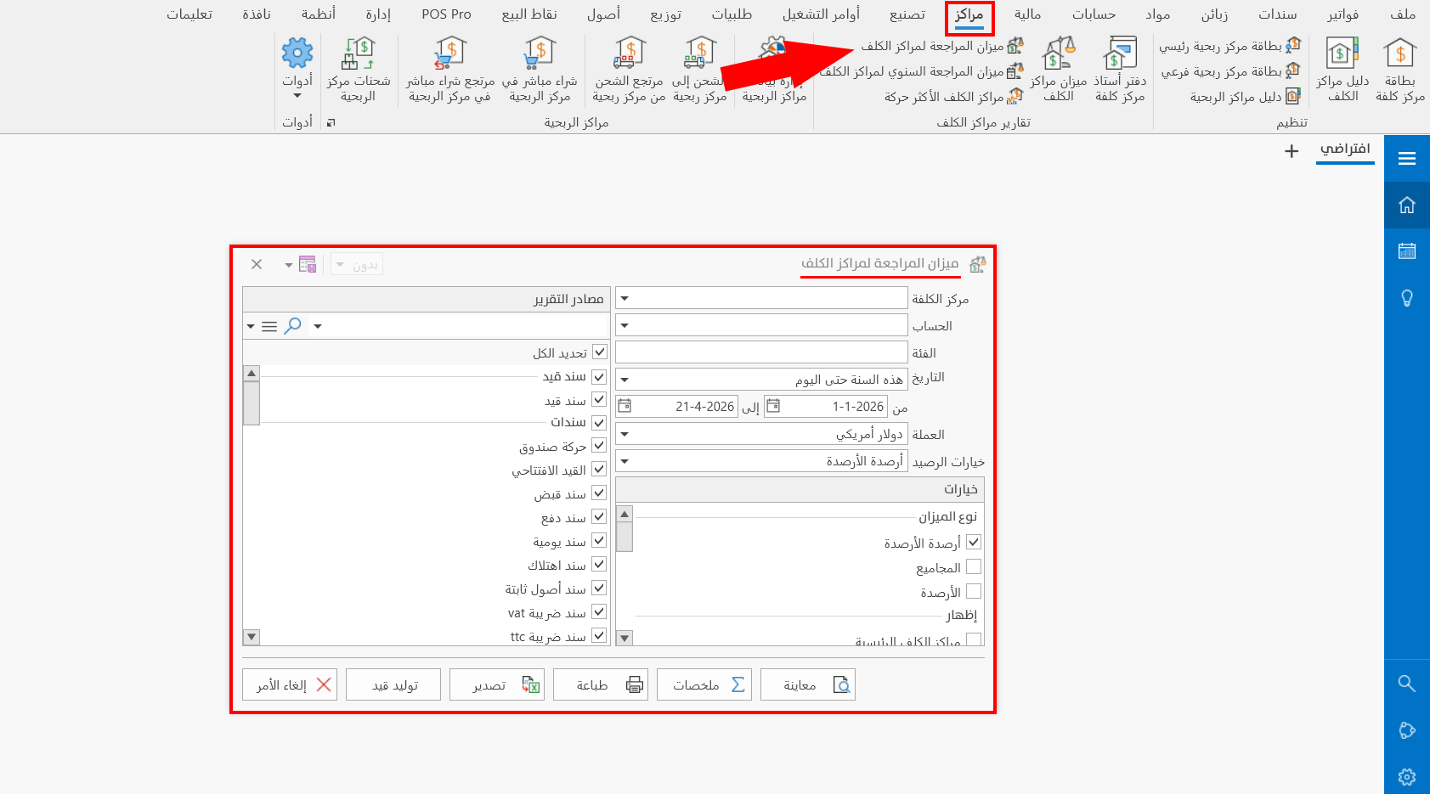The image size is (1430, 794).
Task: Click ملخص summary button
Action: pyautogui.click(x=704, y=684)
